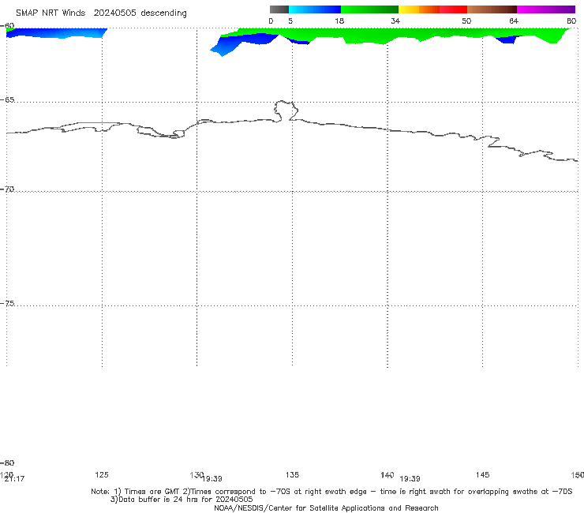Screen dimensions: 584x513
Task: Click the yellow-red 34-50 knots color bar segment
Action: coord(432,9)
